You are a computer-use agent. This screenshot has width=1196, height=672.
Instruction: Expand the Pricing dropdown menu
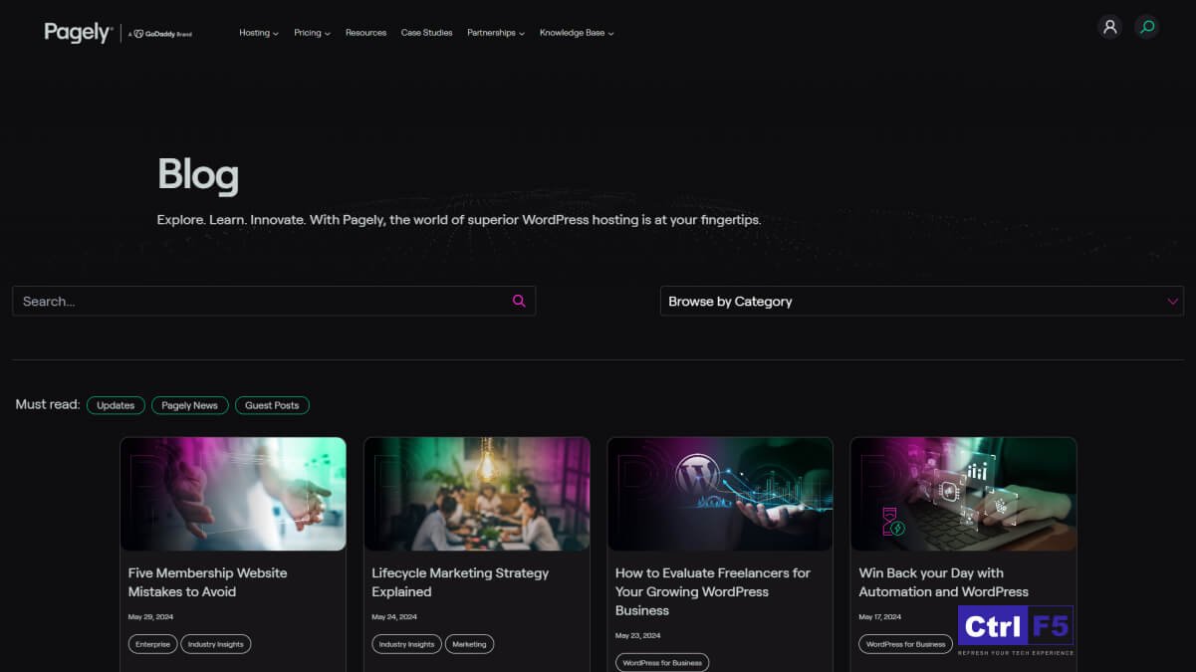312,33
